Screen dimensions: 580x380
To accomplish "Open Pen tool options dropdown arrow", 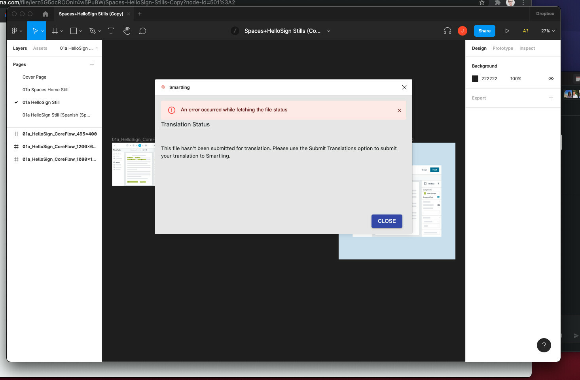I will (x=100, y=31).
